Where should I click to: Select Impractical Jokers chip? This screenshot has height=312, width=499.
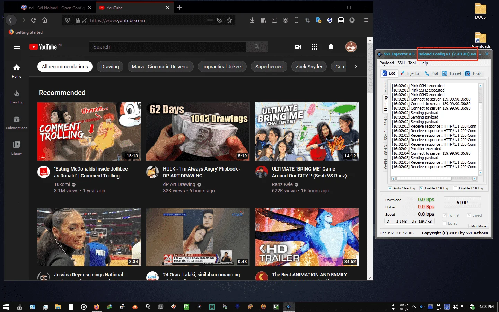coord(222,67)
